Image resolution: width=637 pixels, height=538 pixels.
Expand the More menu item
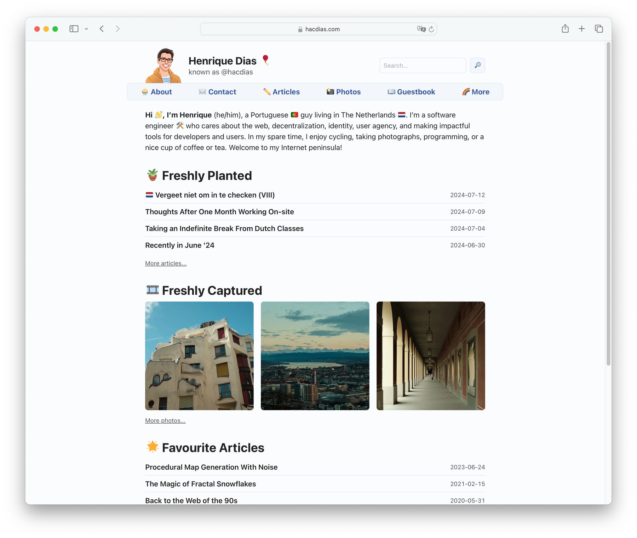(476, 92)
